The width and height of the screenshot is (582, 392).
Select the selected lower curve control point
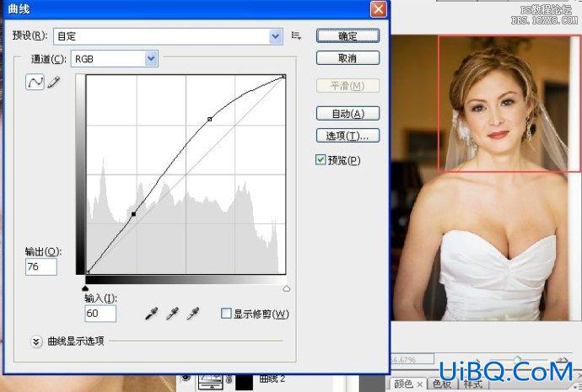[133, 214]
